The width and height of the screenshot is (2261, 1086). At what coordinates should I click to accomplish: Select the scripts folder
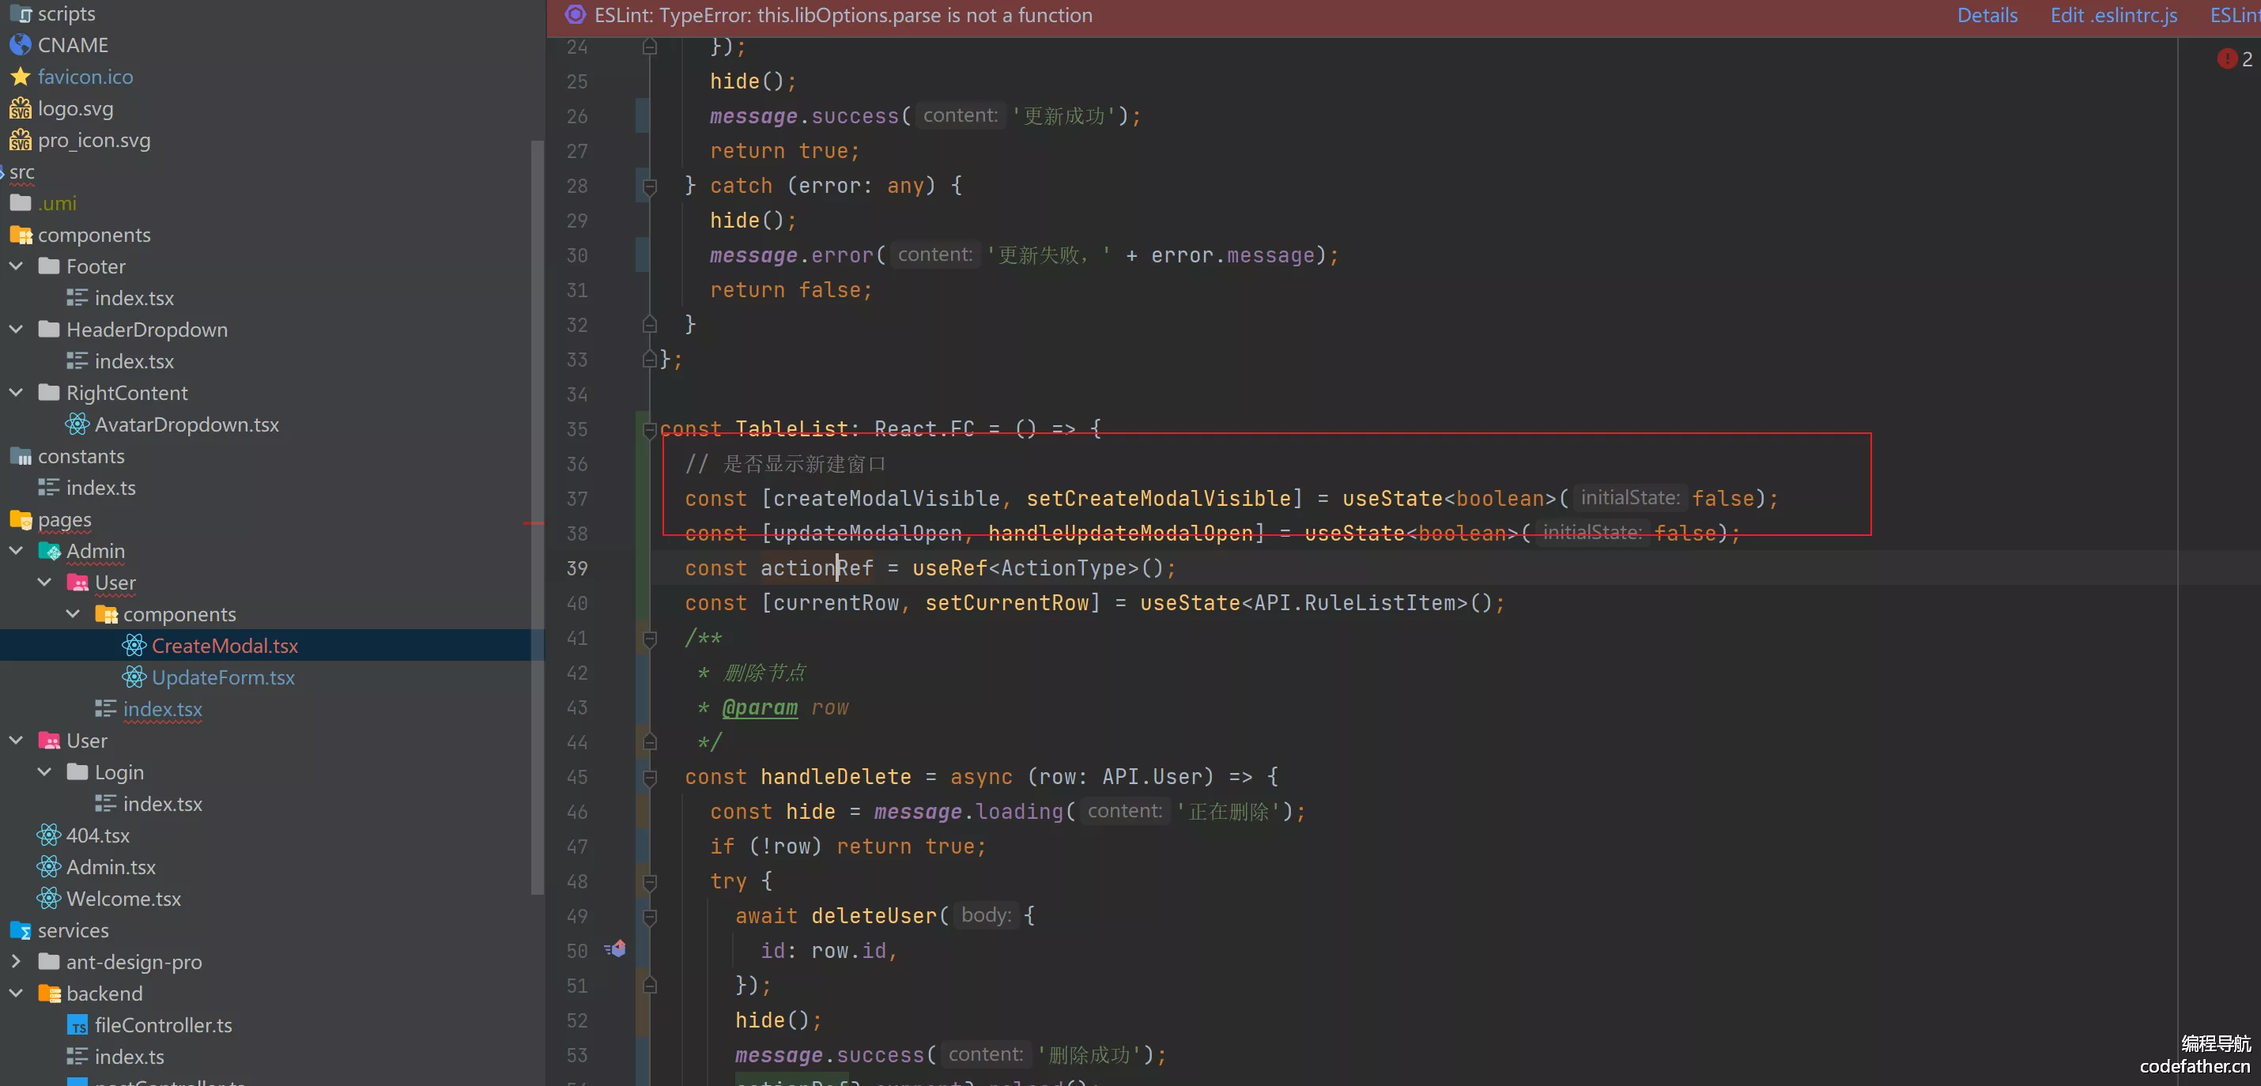pos(52,13)
